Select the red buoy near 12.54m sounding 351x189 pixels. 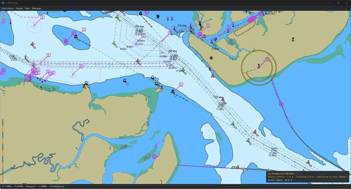(309, 163)
